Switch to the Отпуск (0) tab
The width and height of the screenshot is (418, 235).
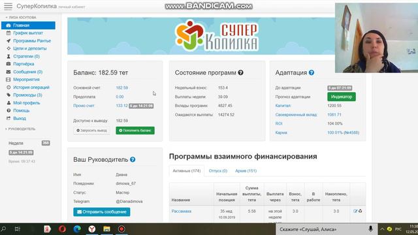[x=218, y=171]
